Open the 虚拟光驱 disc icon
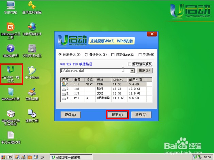Viewport: 214px width, 160px height. pyautogui.click(x=32, y=116)
